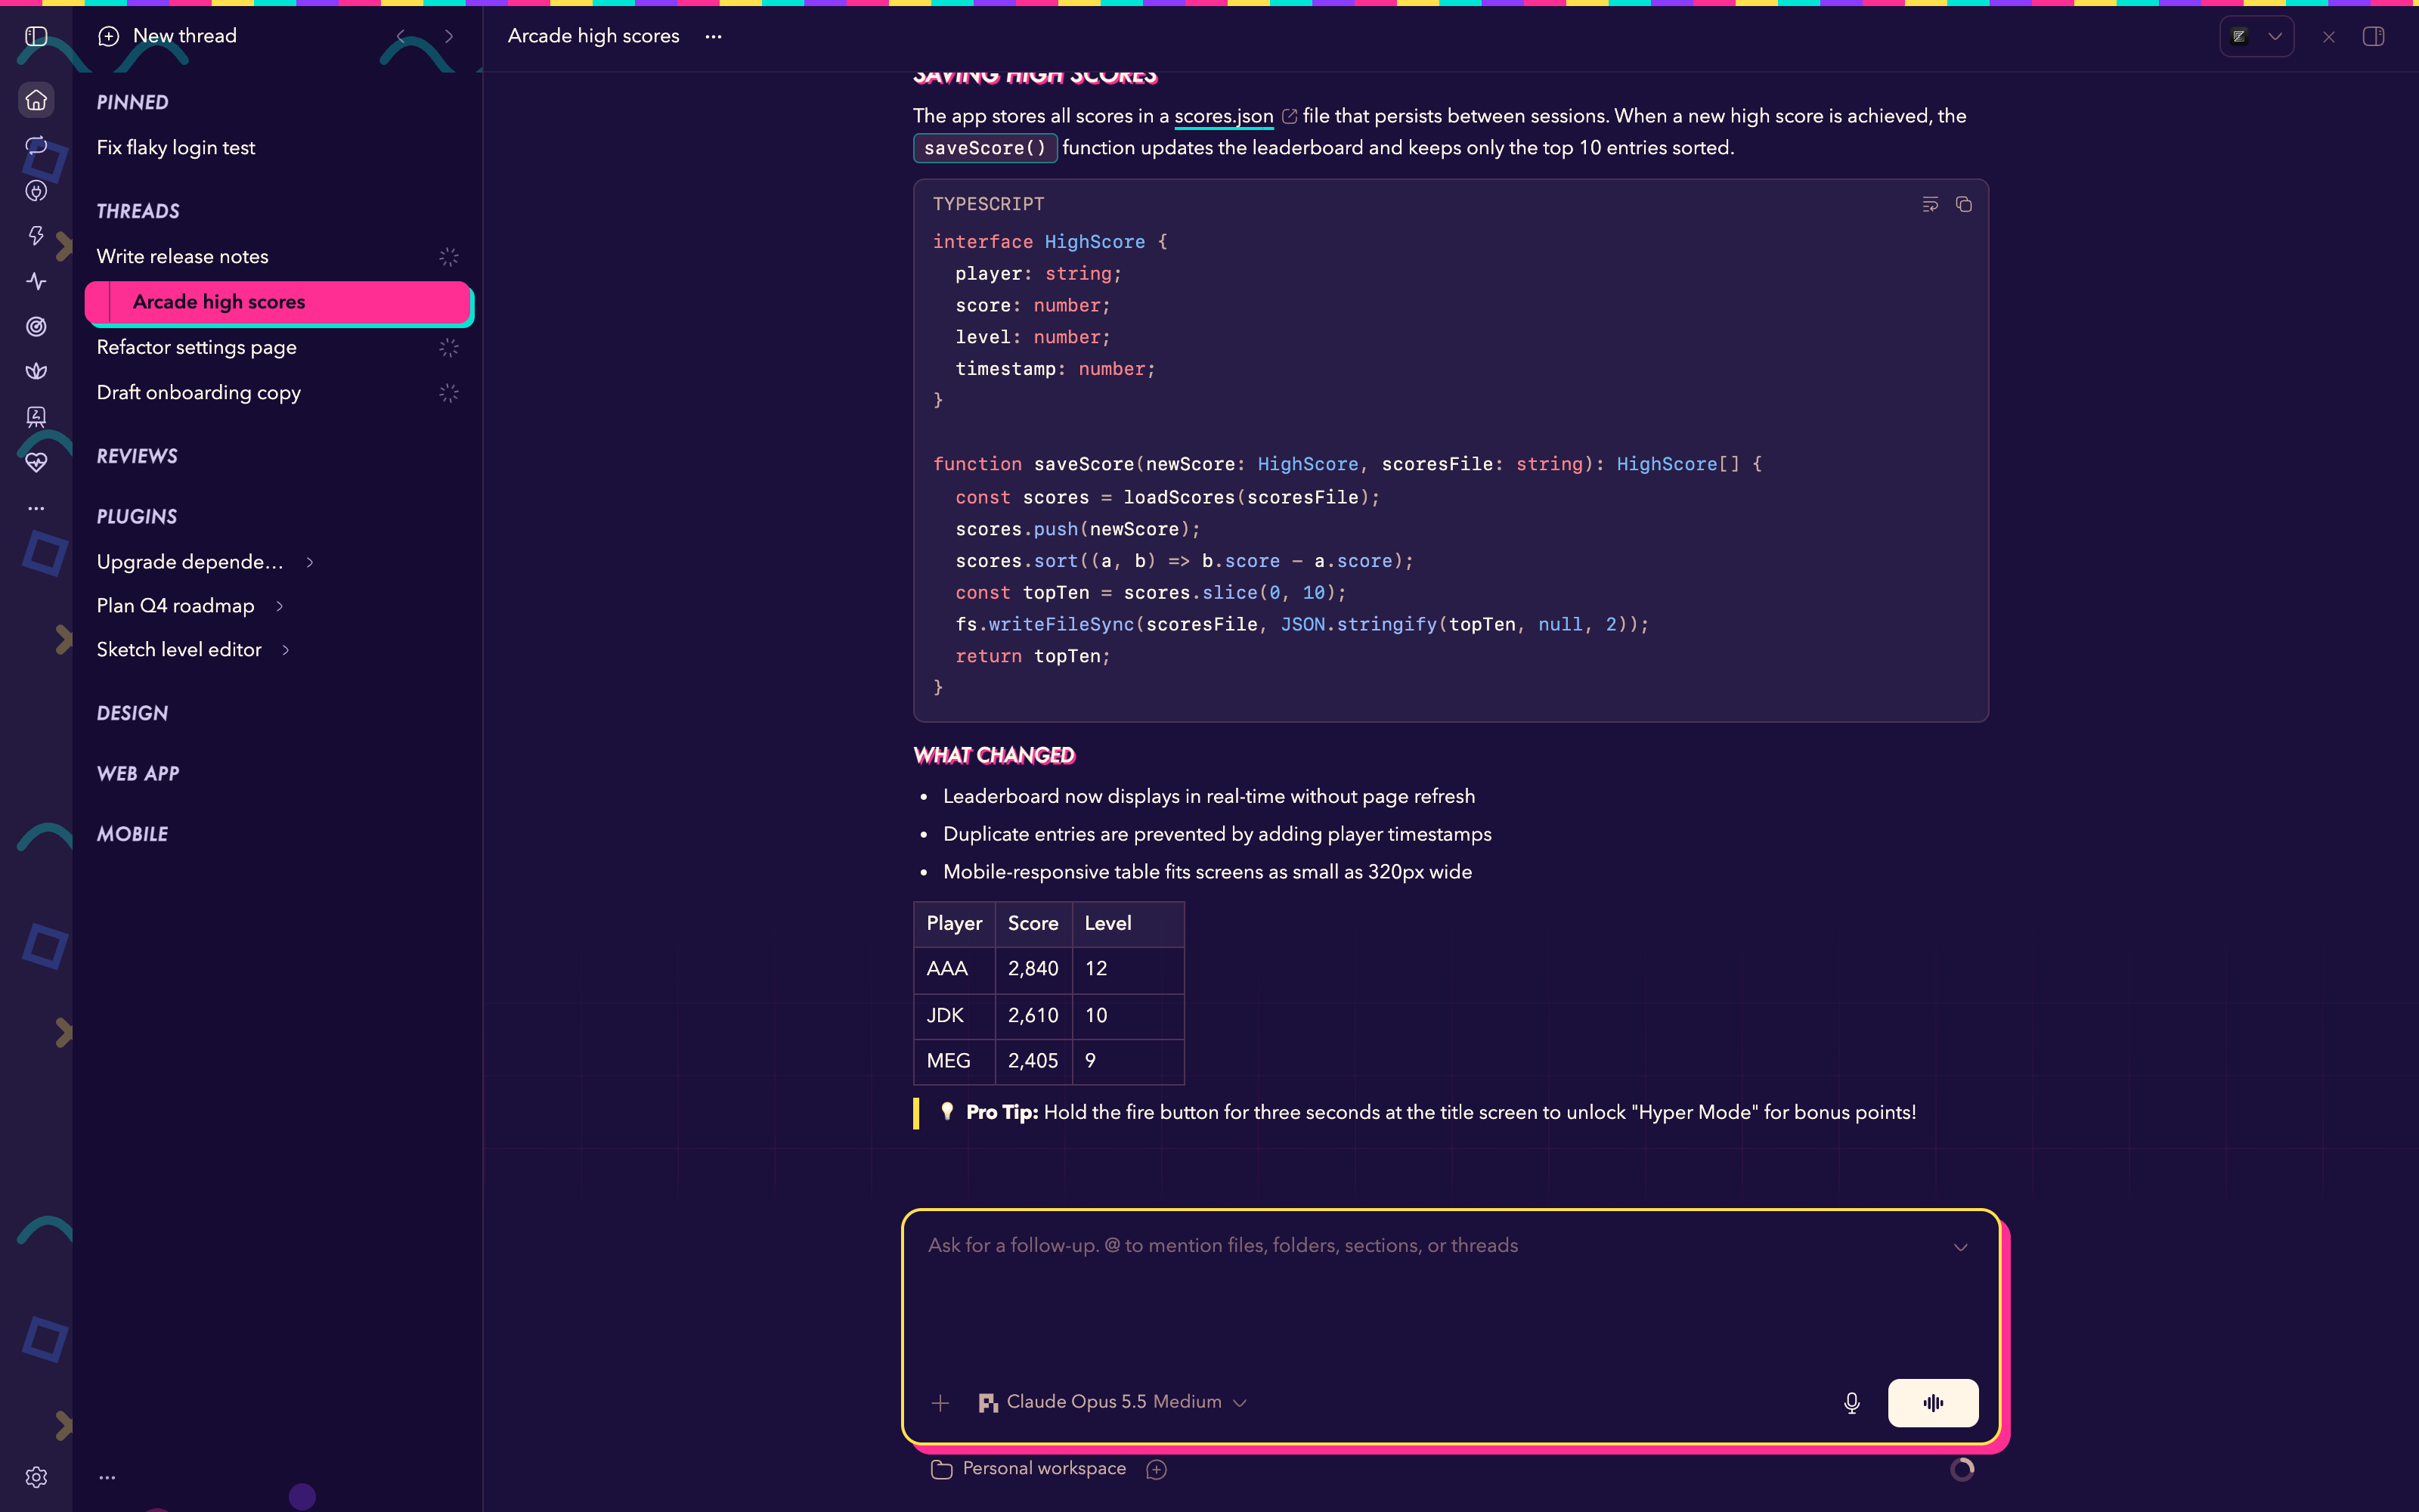
Task: Open Claude Opus 5.5 Medium model picker
Action: point(1113,1402)
